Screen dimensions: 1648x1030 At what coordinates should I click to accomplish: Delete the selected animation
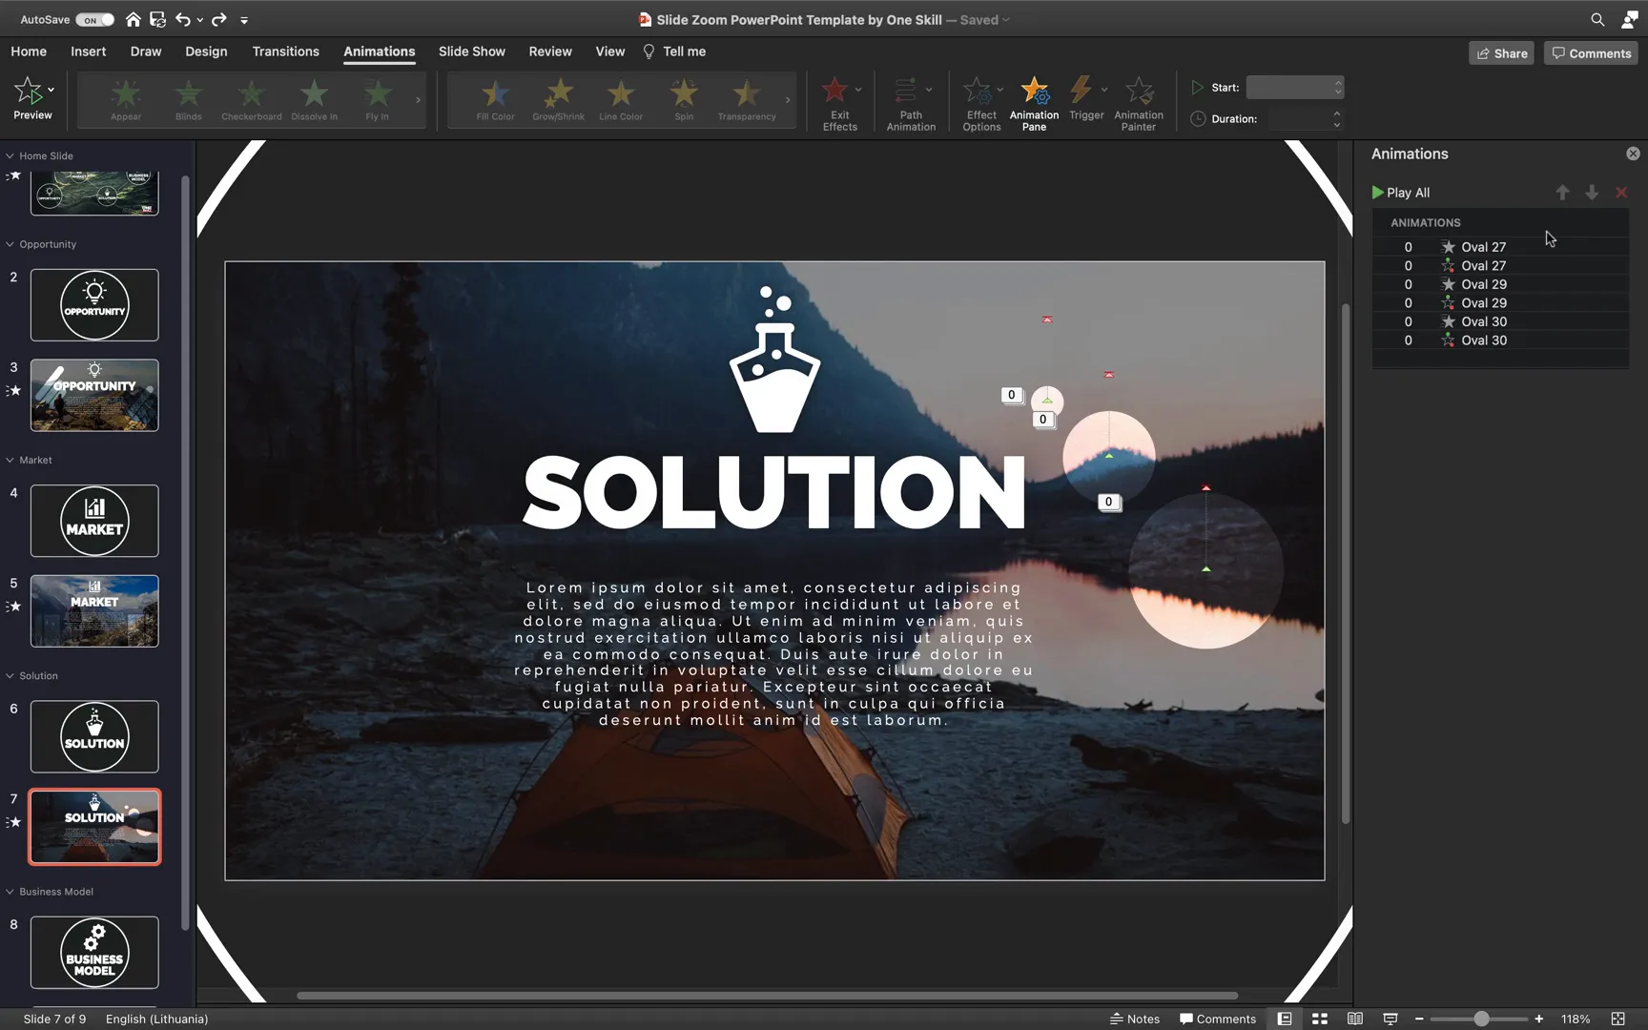[x=1621, y=193]
